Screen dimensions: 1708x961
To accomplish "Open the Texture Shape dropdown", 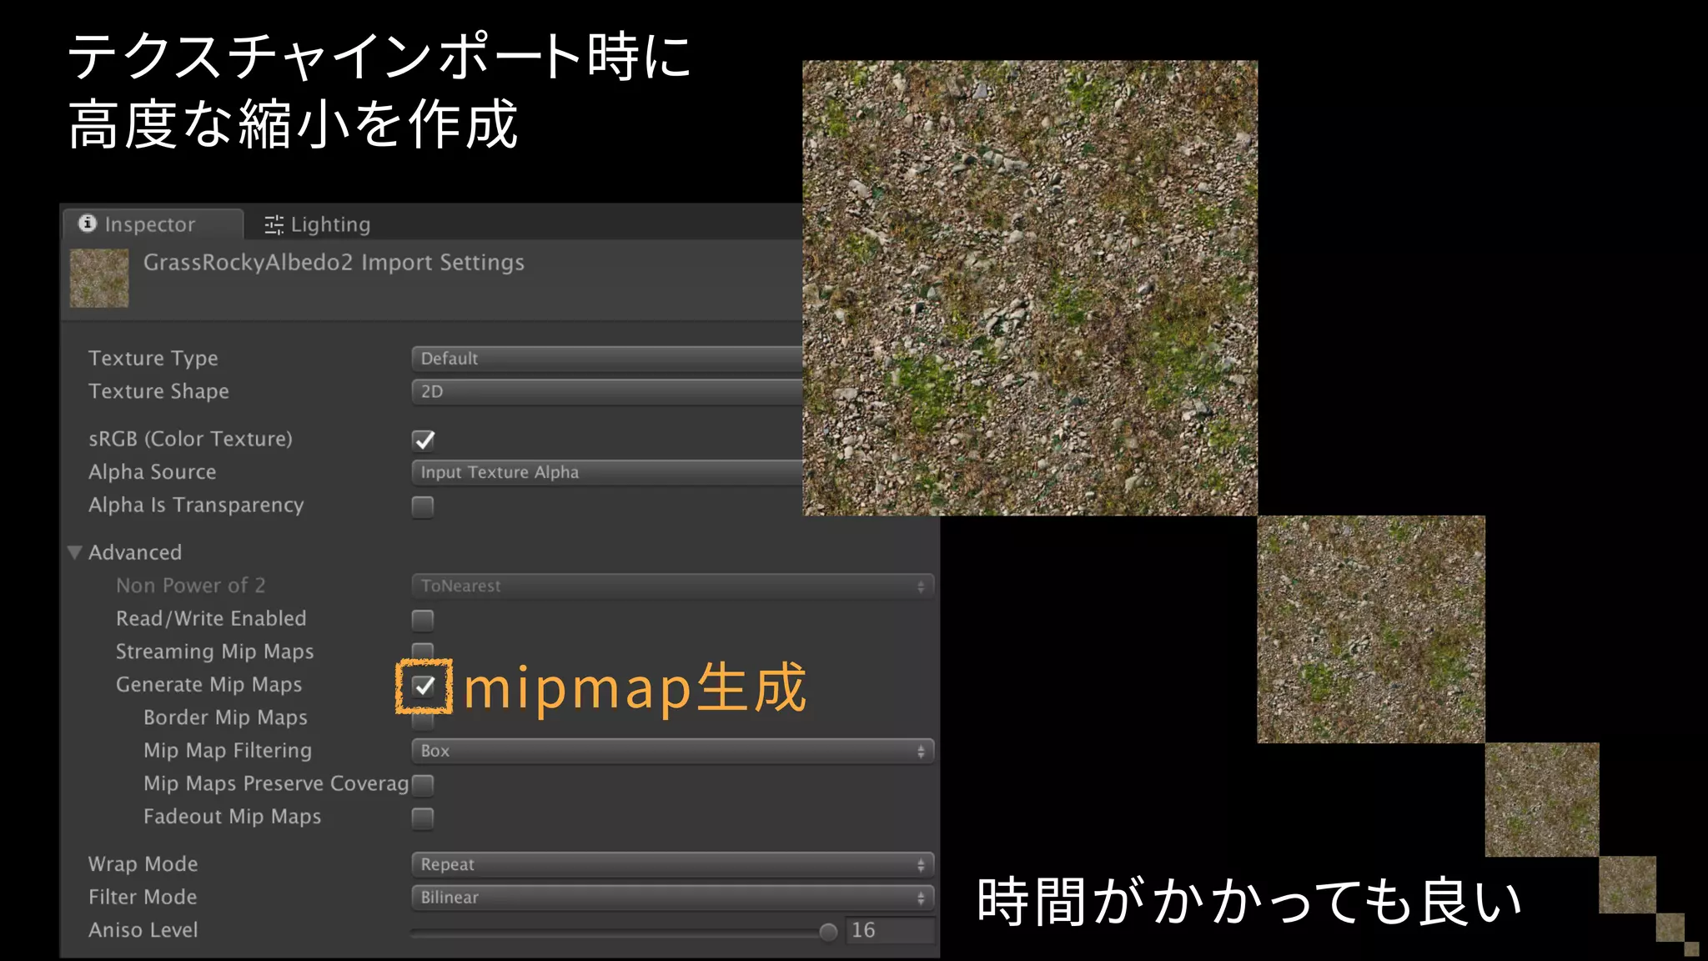I will tap(607, 392).
